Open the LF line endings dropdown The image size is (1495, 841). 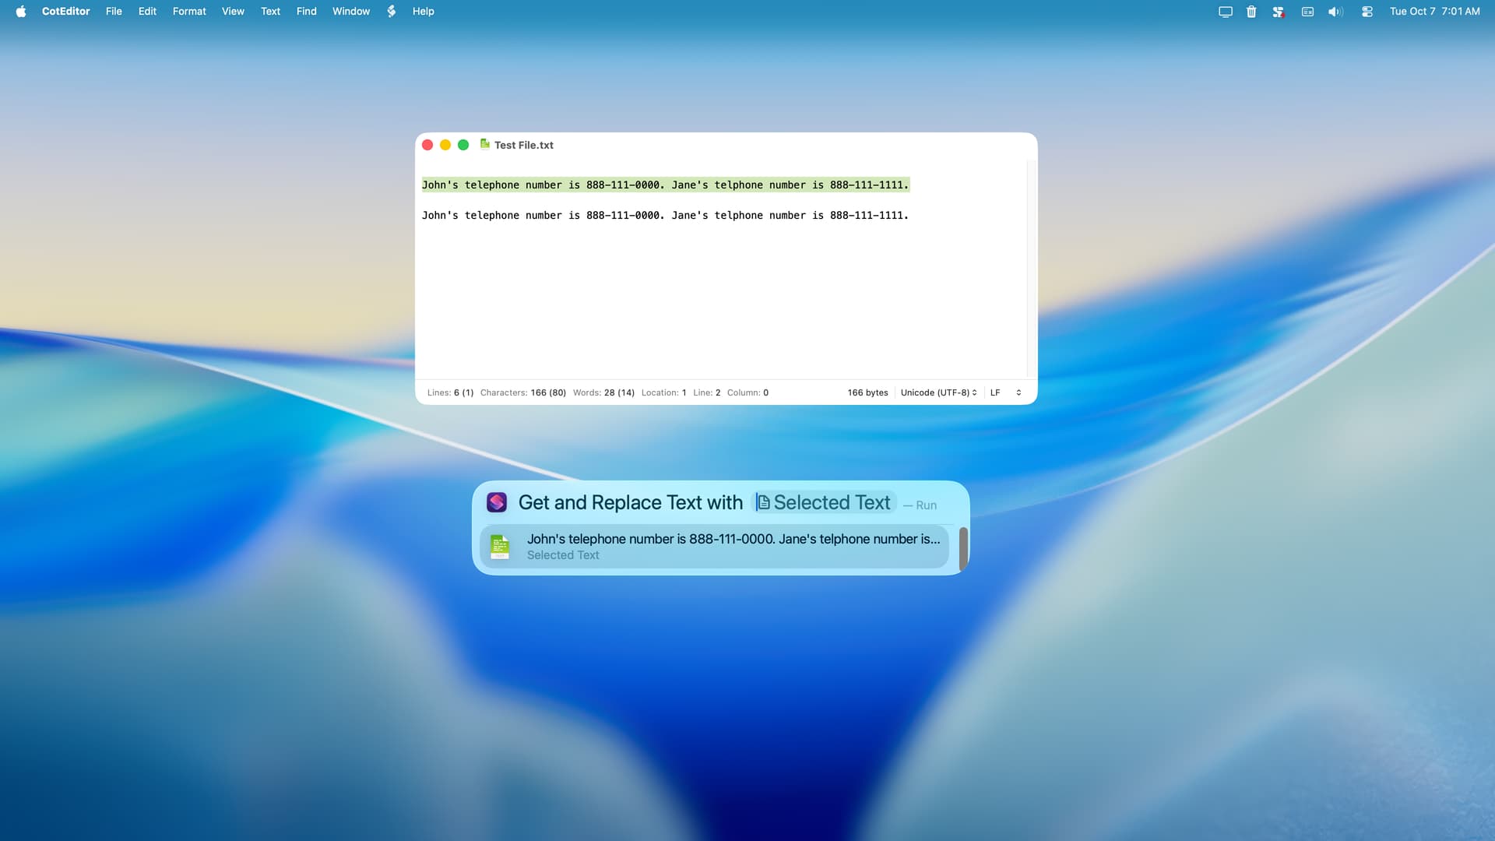click(x=1005, y=392)
